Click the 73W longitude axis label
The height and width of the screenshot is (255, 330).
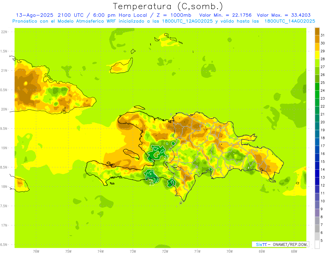coord(133,251)
